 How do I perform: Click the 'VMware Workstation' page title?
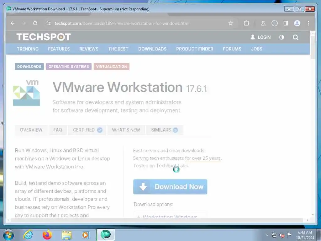[x=118, y=87]
